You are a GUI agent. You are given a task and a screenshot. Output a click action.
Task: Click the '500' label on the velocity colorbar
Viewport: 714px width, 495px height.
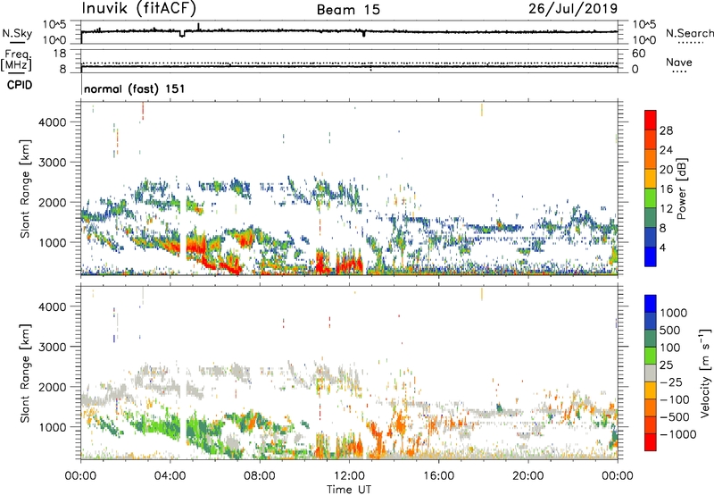[x=670, y=330]
